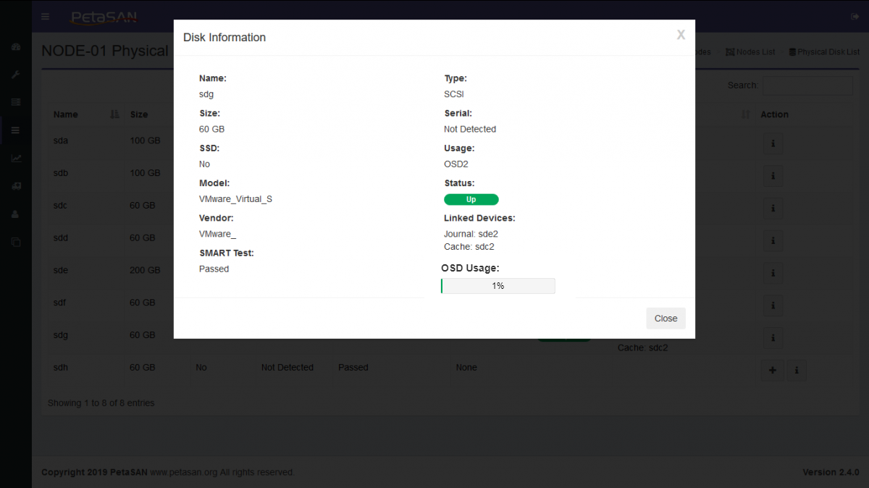Select the chart statistics icon in sidebar
The width and height of the screenshot is (869, 488).
[x=16, y=158]
